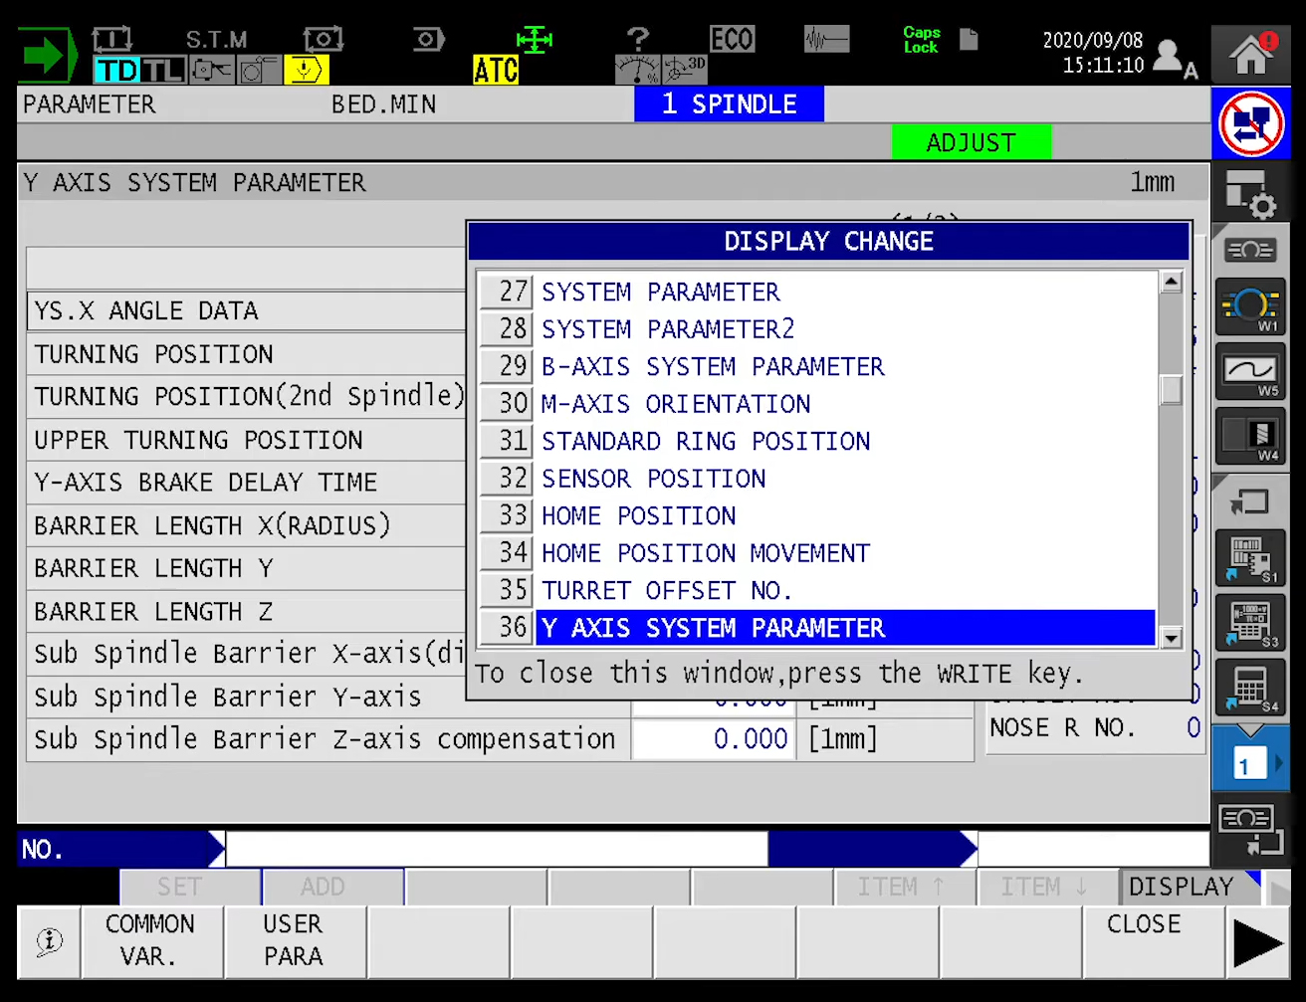Click the ECO status icon
The height and width of the screenshot is (1002, 1306).
coord(732,40)
